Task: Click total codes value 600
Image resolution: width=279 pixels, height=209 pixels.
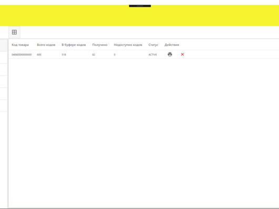Action: [39, 55]
